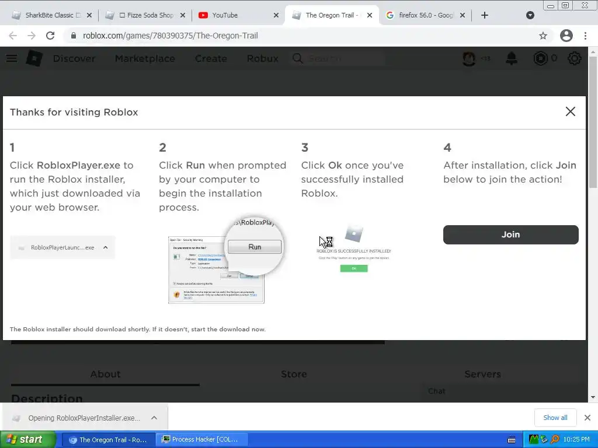Go back to previous page
598x448 pixels.
pyautogui.click(x=13, y=36)
